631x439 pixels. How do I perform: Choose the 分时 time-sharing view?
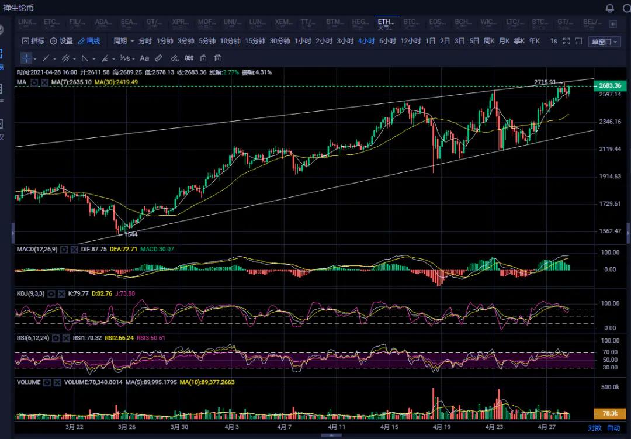pos(145,41)
